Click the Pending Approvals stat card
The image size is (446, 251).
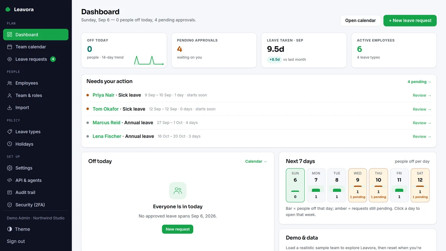pos(214,50)
